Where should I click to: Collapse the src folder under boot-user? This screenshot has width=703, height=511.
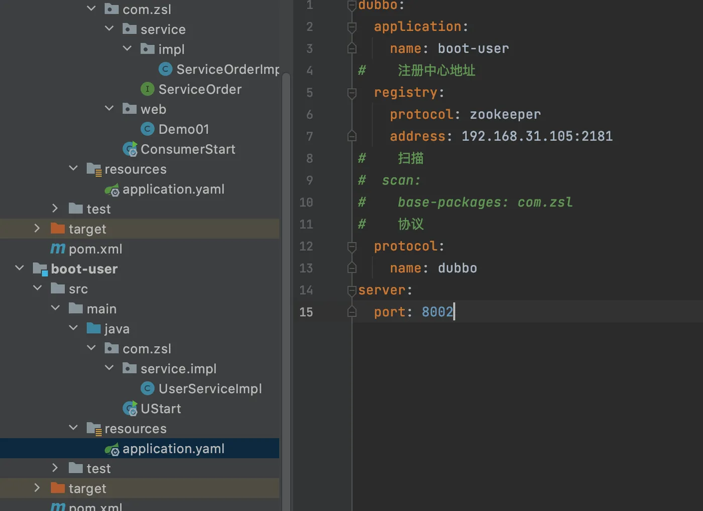[37, 288]
